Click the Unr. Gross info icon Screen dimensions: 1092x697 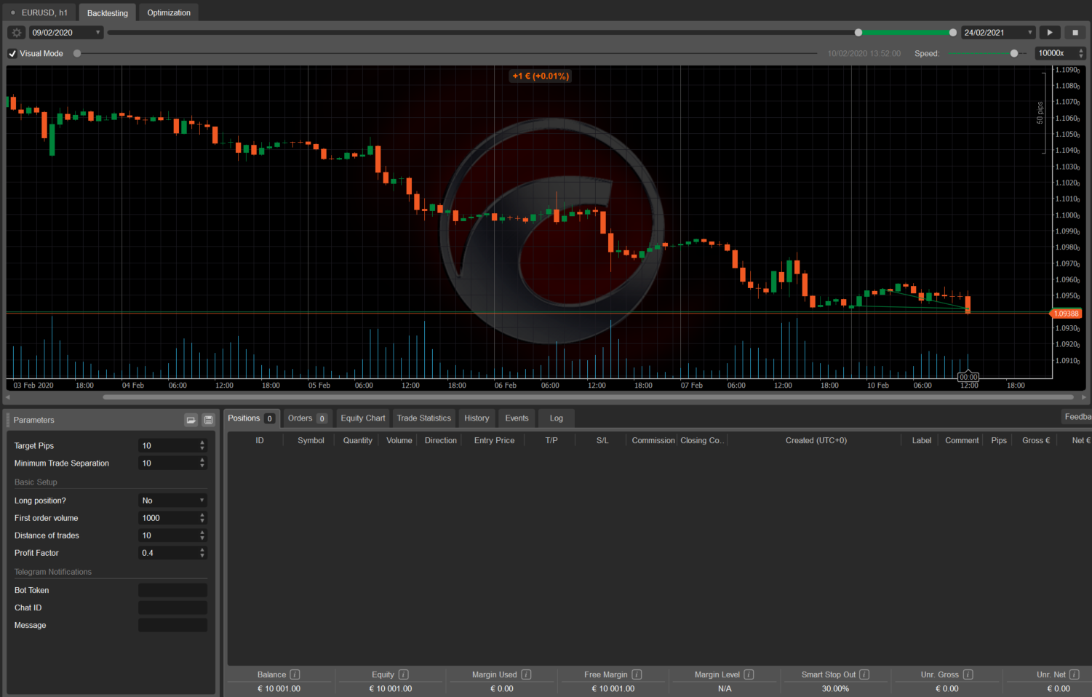pos(968,674)
